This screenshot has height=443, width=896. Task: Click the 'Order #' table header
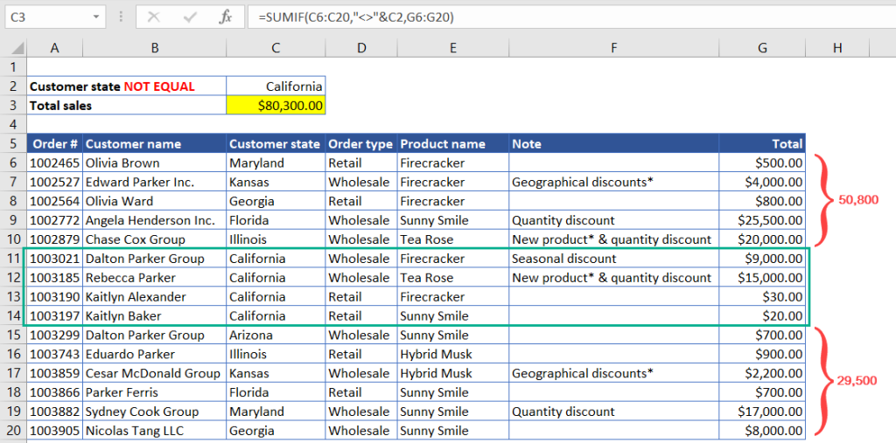(54, 143)
